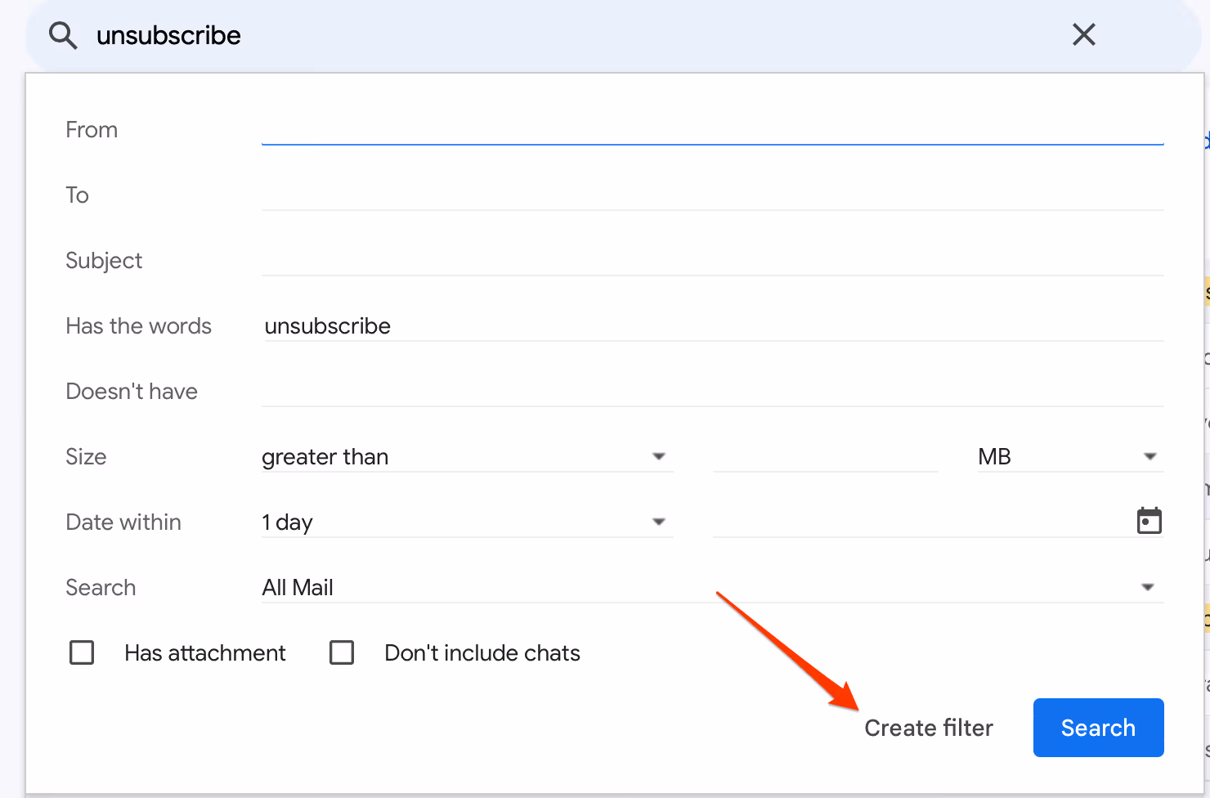The height and width of the screenshot is (798, 1210).
Task: Click the Search folder dropdown arrow
Action: point(1148,586)
